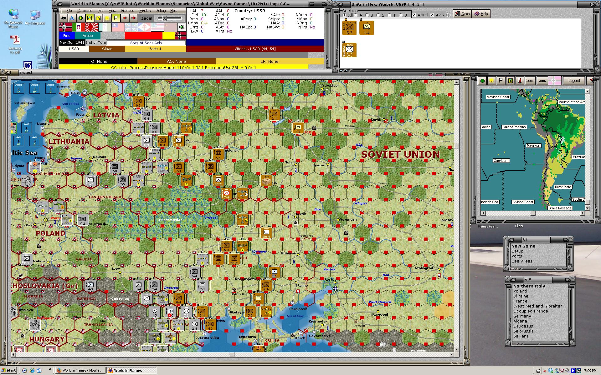Select section 4 radio button

pyautogui.click(x=356, y=15)
